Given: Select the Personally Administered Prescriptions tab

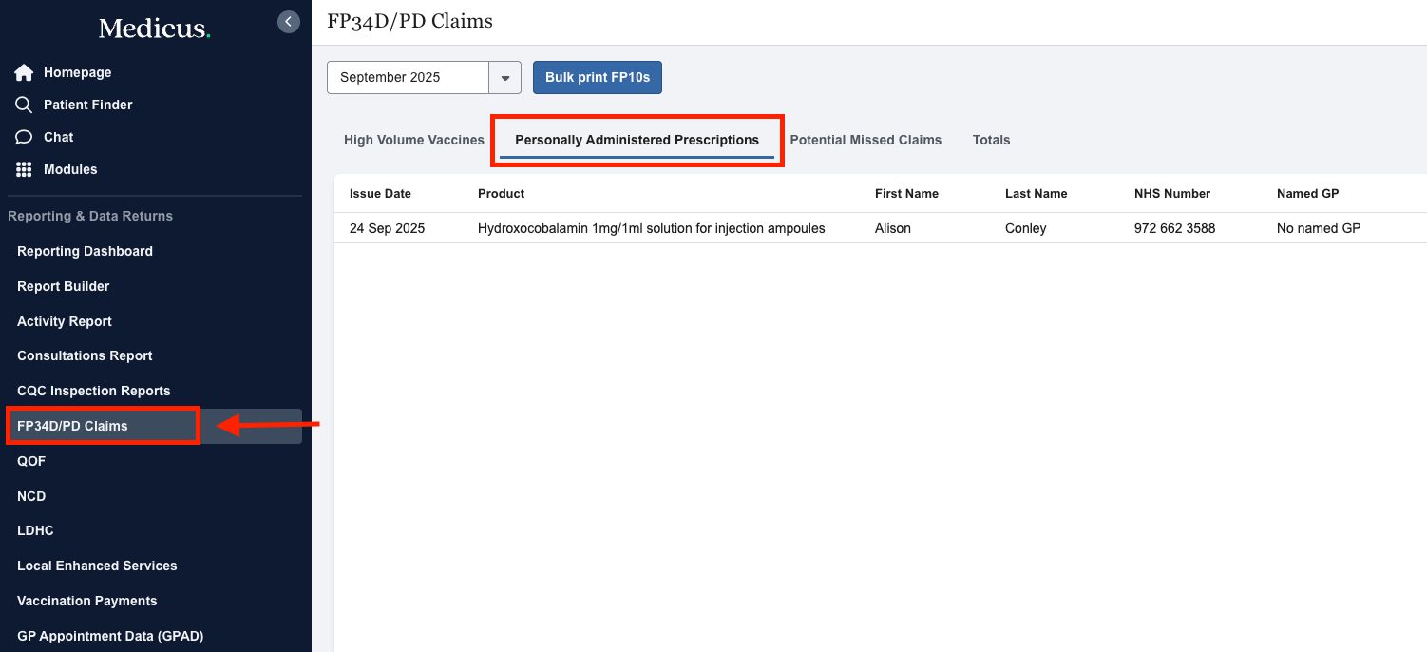Looking at the screenshot, I should pyautogui.click(x=636, y=139).
